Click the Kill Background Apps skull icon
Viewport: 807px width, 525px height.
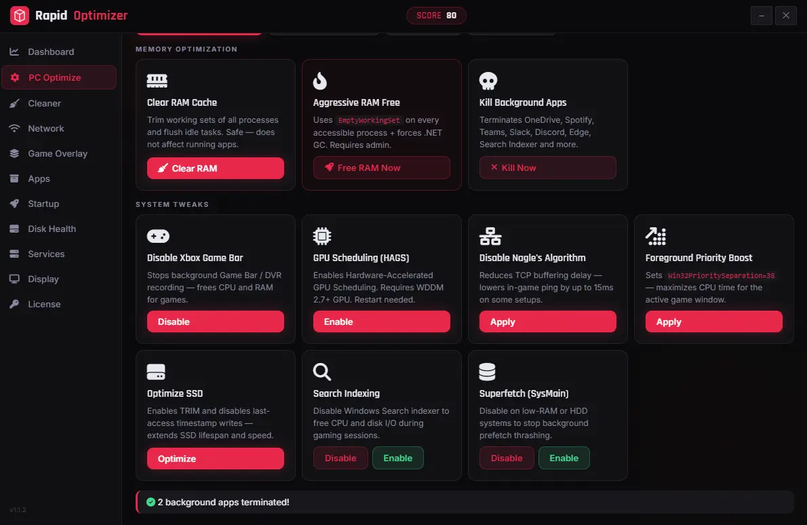pyautogui.click(x=488, y=81)
